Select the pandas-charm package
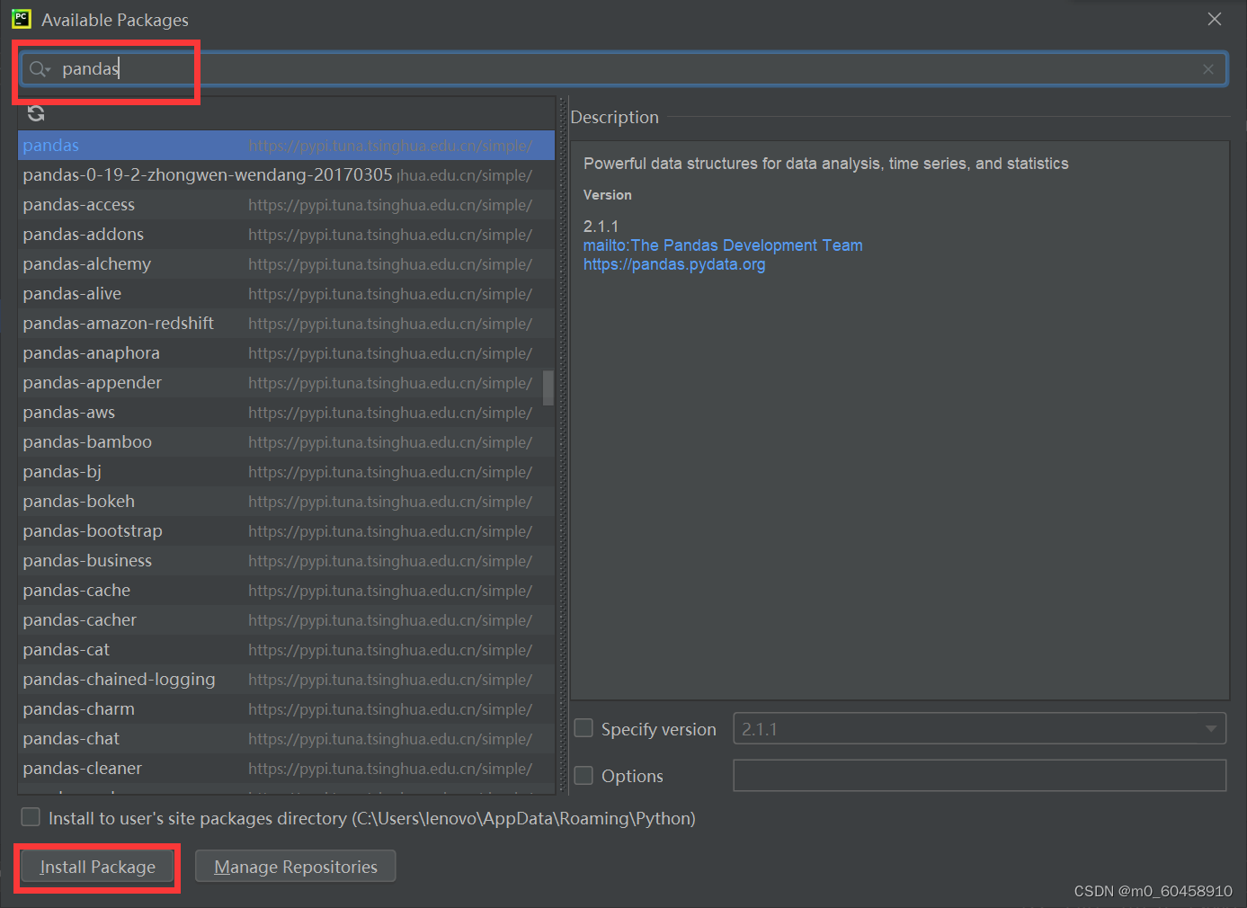This screenshot has height=908, width=1247. 286,709
